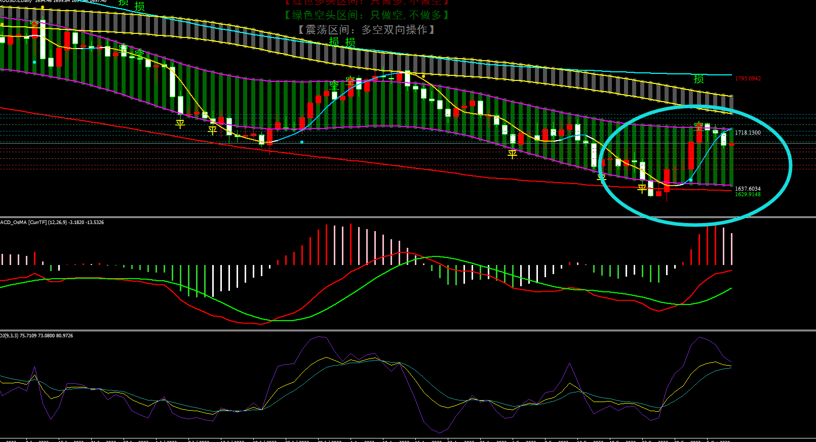Image resolution: width=816 pixels, height=442 pixels.
Task: Select the last small red candle on the chart
Action: 731,144
